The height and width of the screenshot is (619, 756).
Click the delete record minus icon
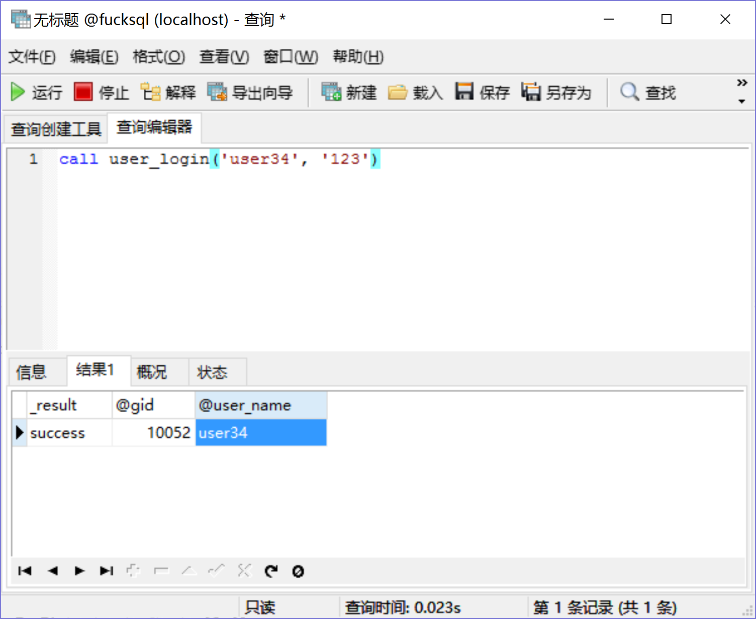point(161,571)
